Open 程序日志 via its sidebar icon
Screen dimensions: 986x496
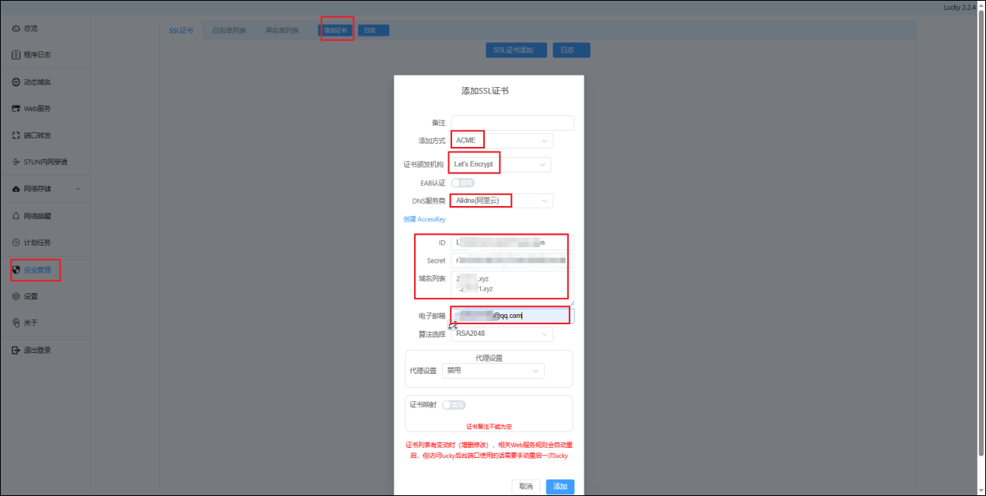coord(16,55)
